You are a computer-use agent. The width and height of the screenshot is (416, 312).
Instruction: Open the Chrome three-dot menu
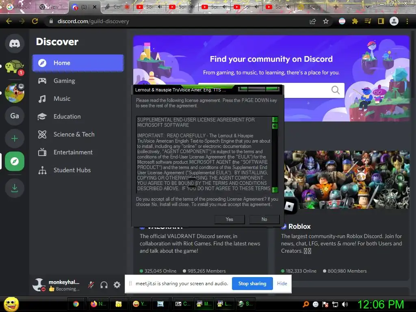(407, 21)
